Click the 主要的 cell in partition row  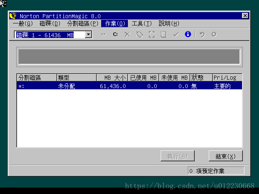[222, 86]
